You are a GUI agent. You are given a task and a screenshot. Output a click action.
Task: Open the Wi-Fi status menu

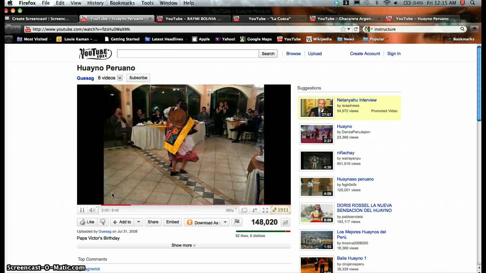tap(387, 3)
